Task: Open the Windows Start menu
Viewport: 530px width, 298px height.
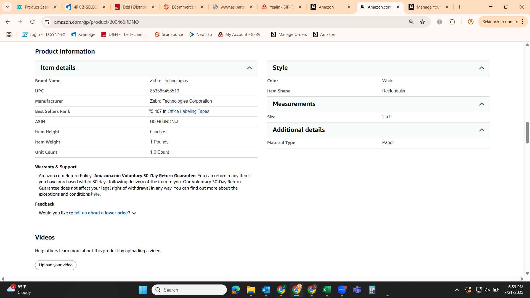Action: pyautogui.click(x=143, y=290)
